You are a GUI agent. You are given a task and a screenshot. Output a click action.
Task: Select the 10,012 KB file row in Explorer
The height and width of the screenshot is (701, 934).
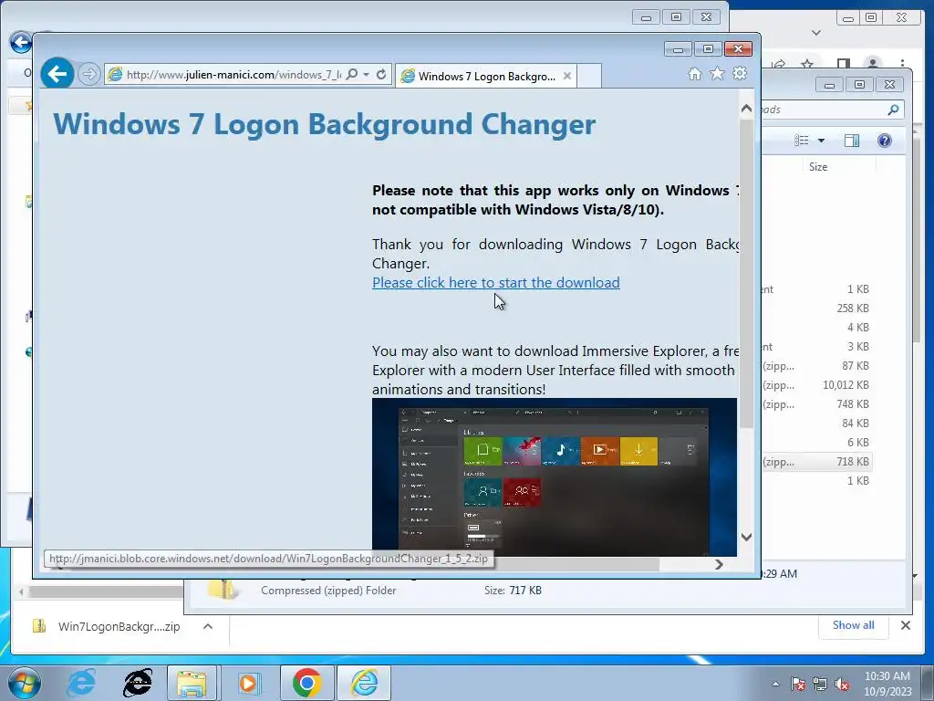coord(816,385)
